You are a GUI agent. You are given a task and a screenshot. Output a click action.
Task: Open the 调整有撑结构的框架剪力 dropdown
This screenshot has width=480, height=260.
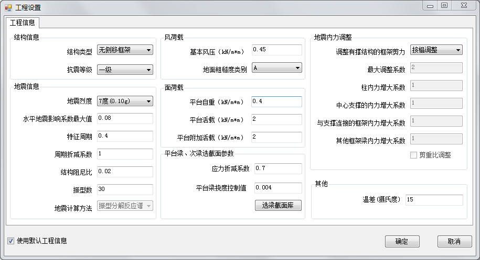(436, 50)
